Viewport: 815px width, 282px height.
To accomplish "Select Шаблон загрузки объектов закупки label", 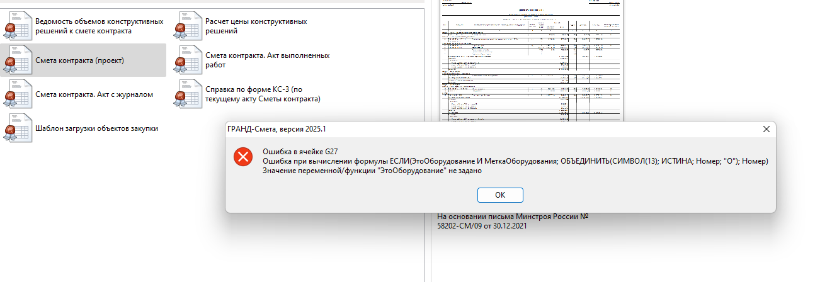I will point(96,128).
